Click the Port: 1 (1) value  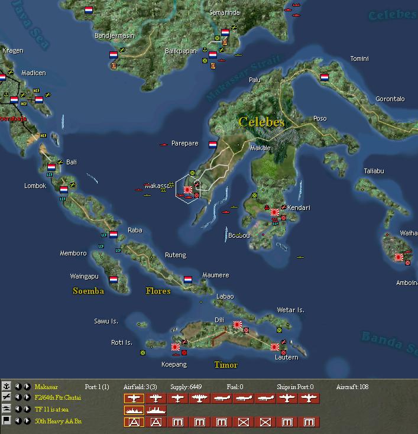[97, 387]
